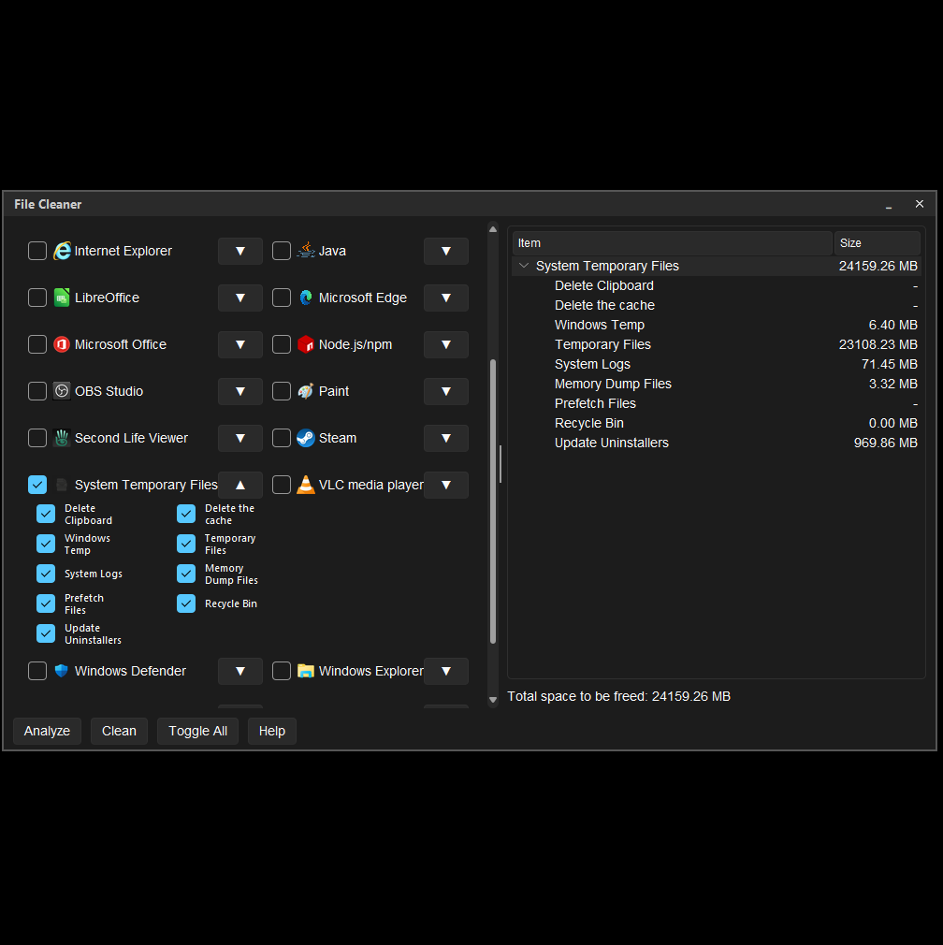Tick the Steam checkbox
The image size is (943, 945).
pos(282,438)
